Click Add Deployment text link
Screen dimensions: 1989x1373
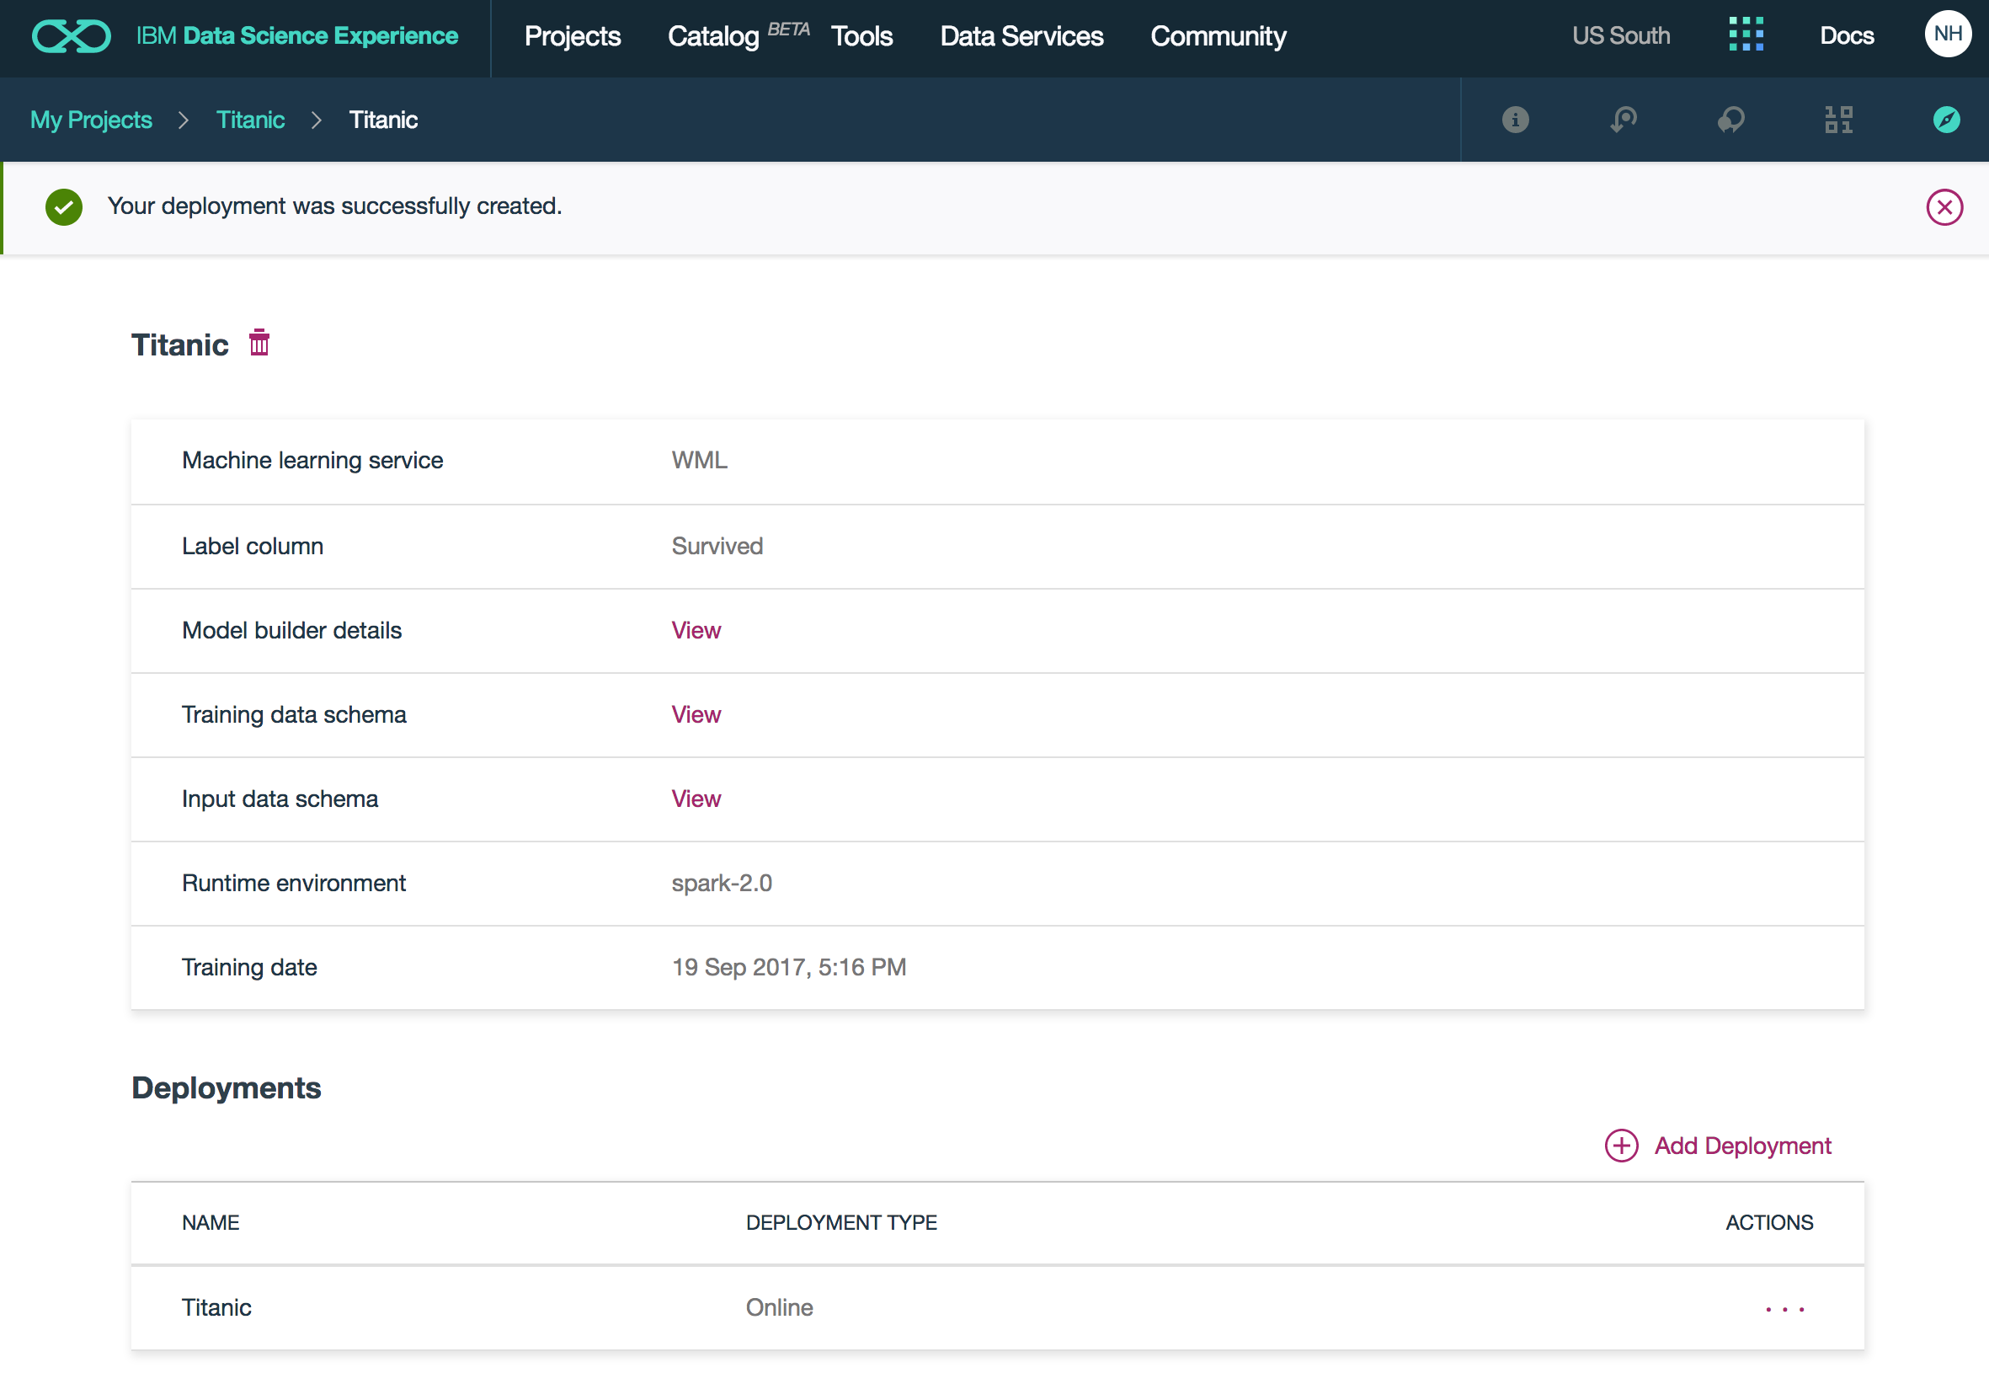[x=1742, y=1146]
